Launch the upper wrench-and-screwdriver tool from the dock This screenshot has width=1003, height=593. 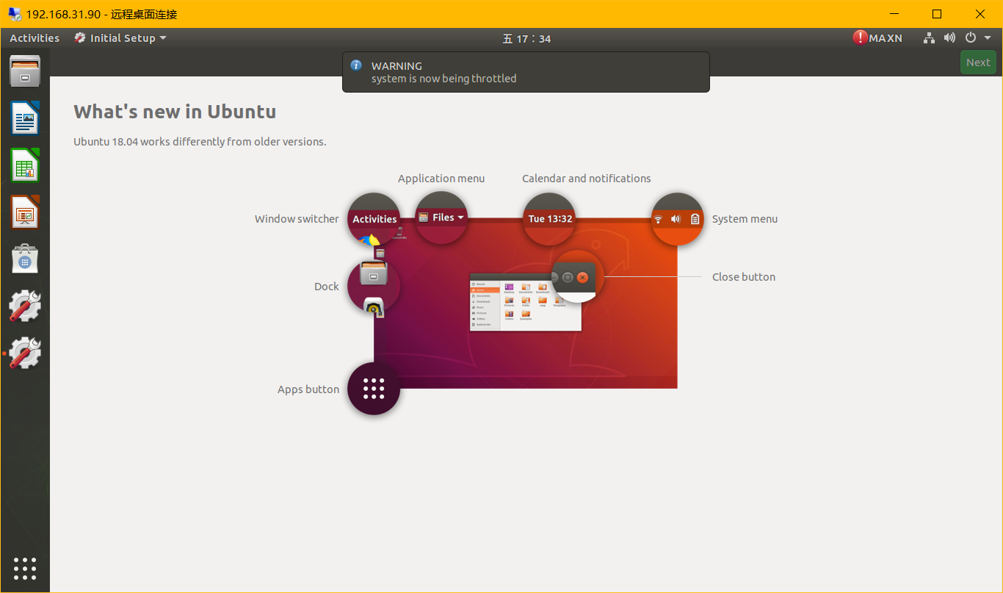tap(24, 305)
